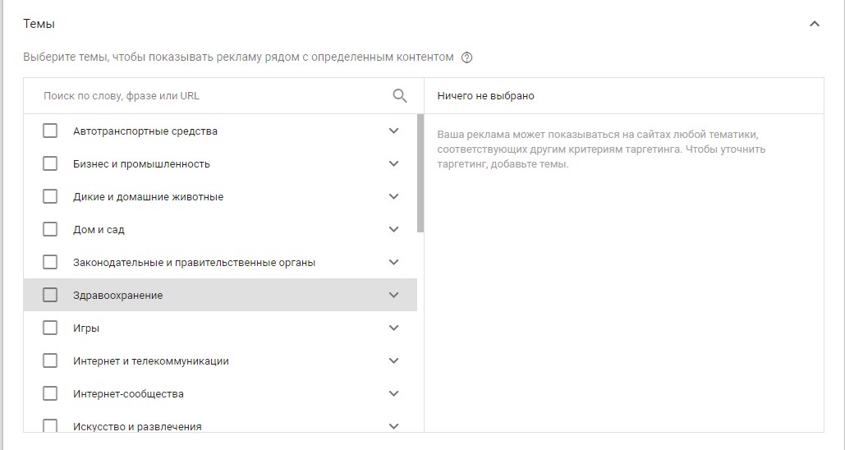Tick the Бизнес и промышленность checkbox

pyautogui.click(x=50, y=164)
